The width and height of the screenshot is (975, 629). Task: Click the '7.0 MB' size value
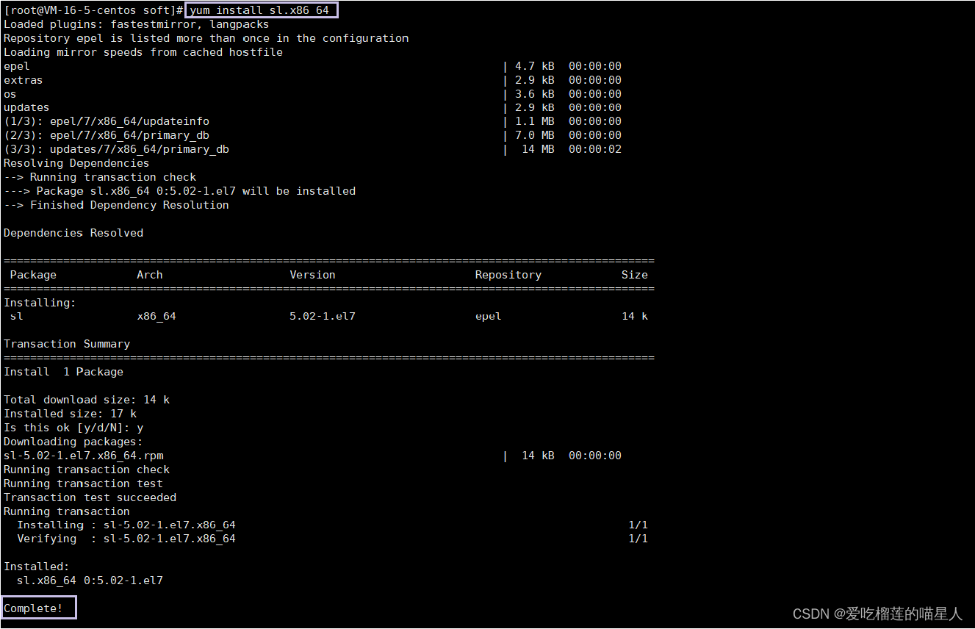(x=535, y=135)
